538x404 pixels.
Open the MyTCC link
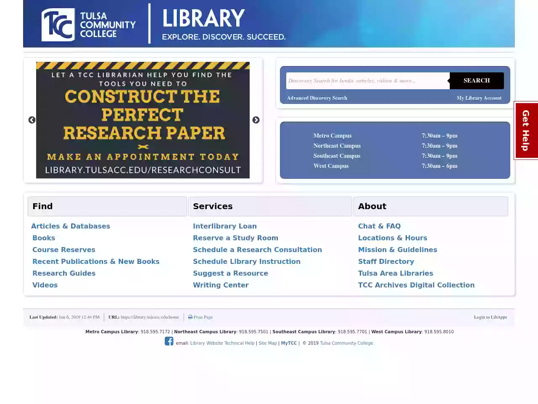point(289,343)
